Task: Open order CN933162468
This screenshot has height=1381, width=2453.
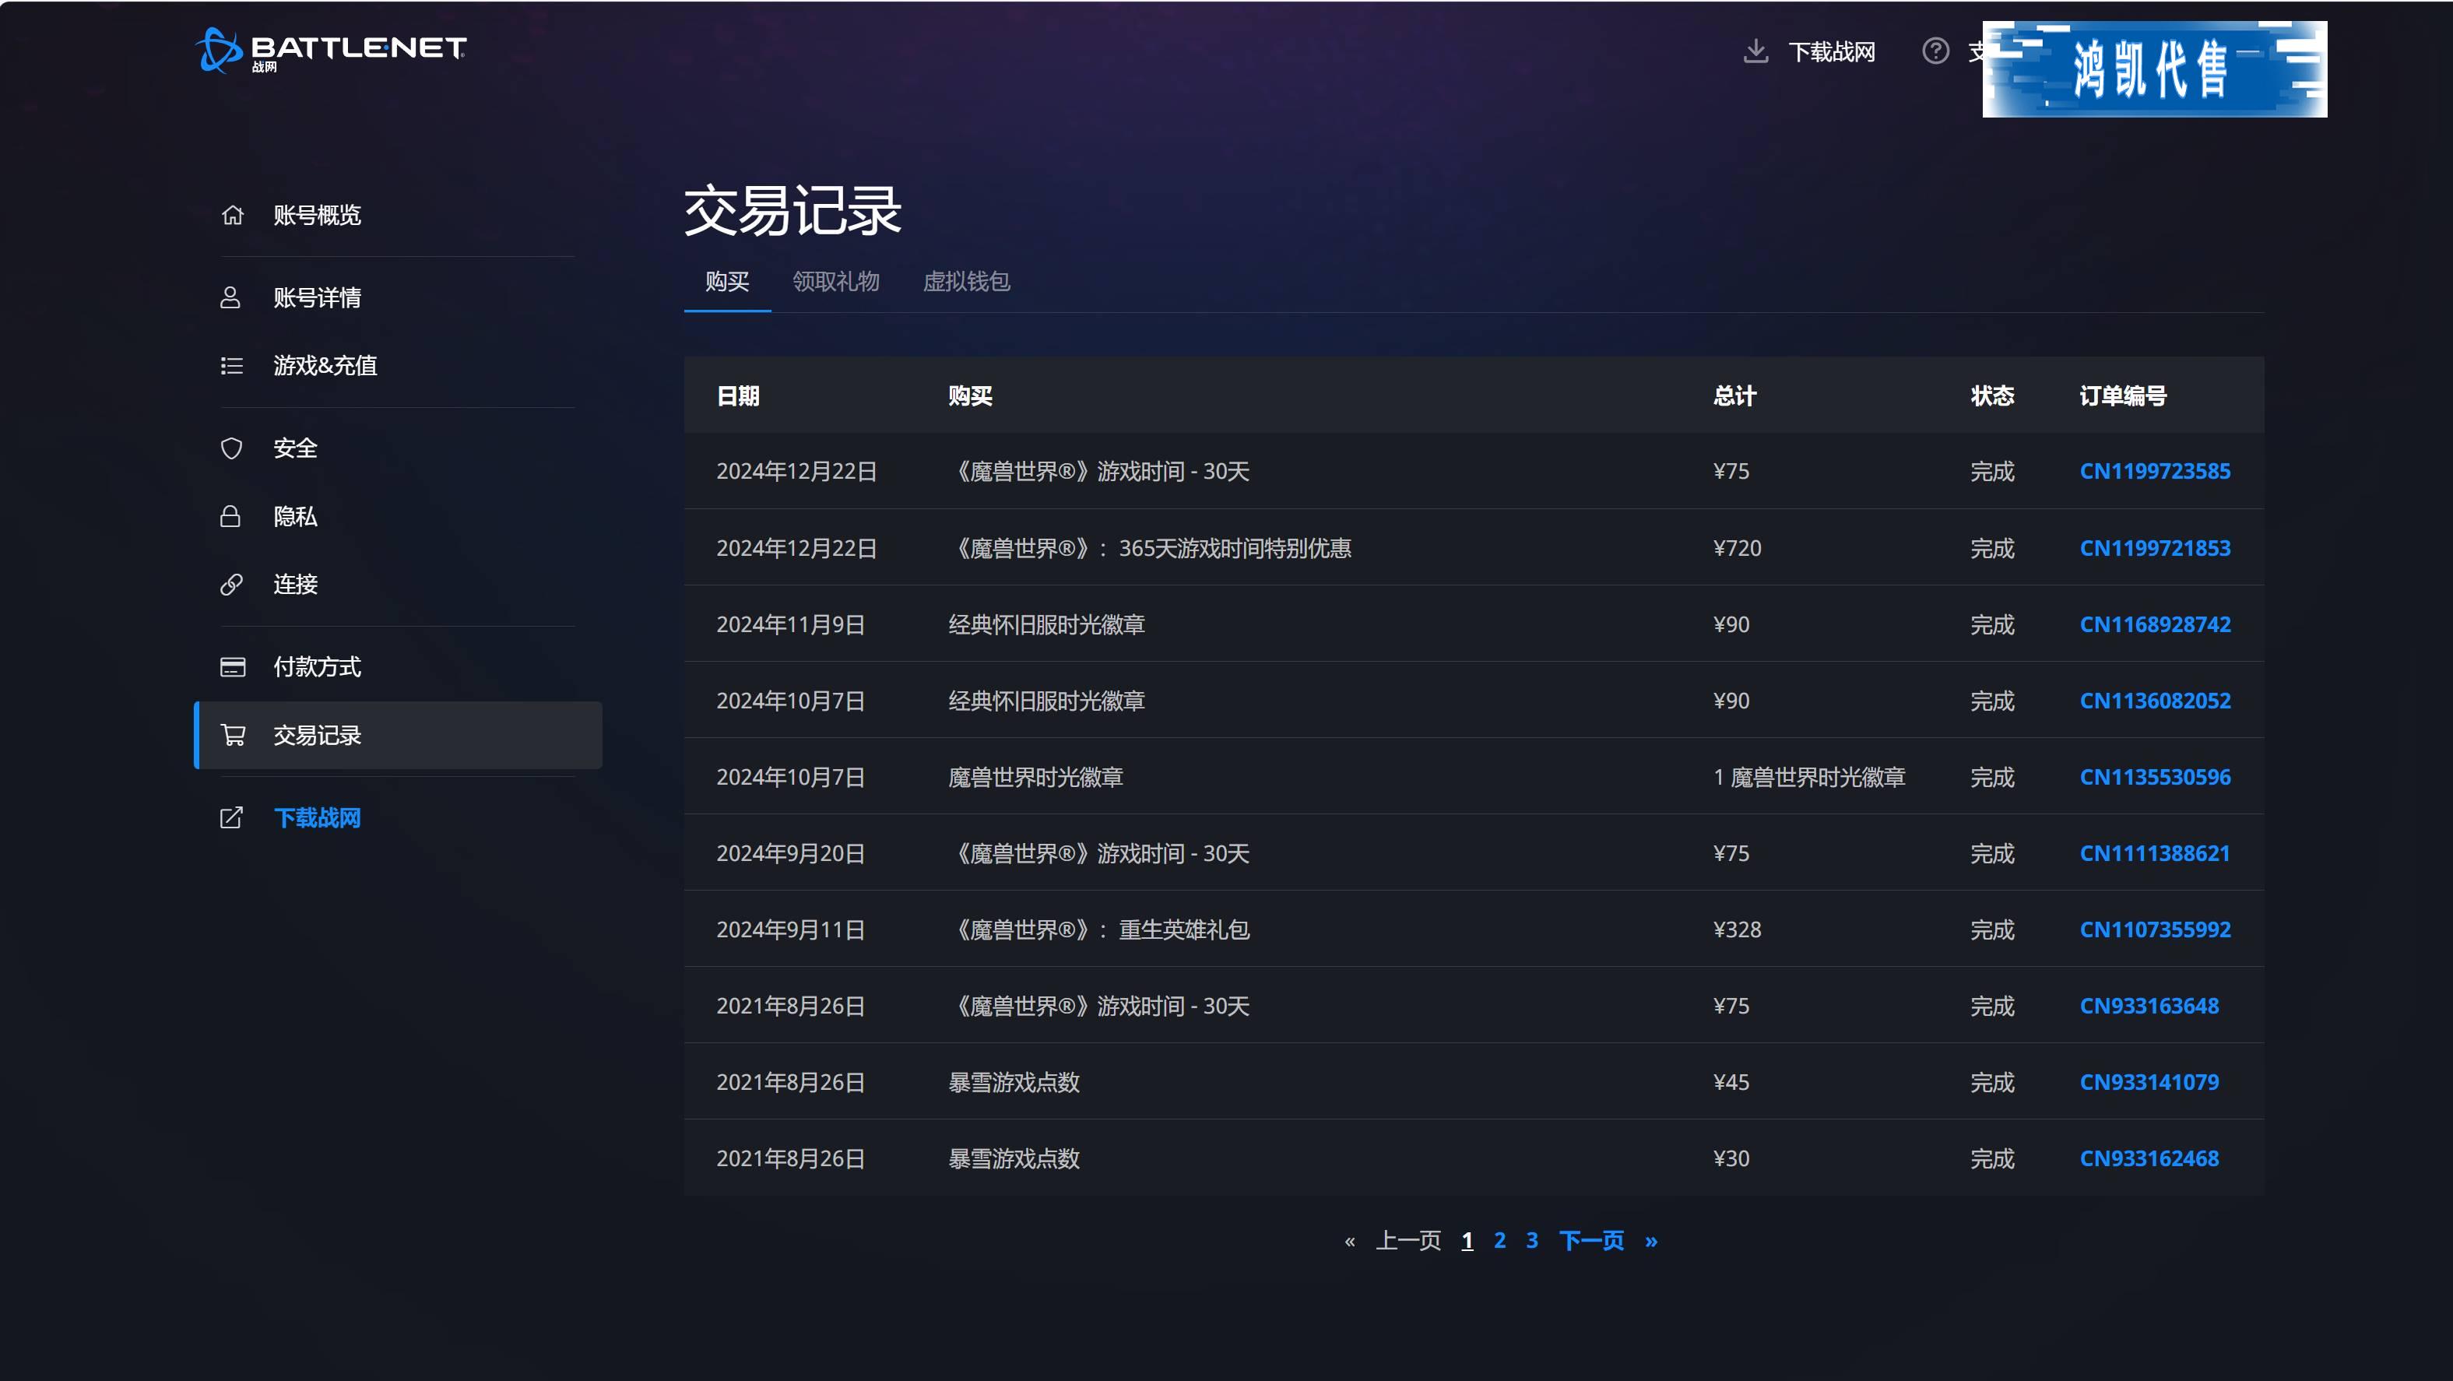Action: [2149, 1158]
